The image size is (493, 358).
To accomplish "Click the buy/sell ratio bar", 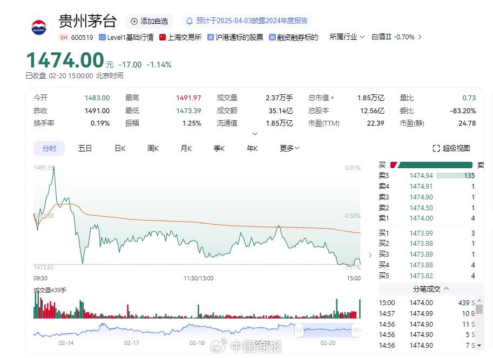I will [x=431, y=165].
